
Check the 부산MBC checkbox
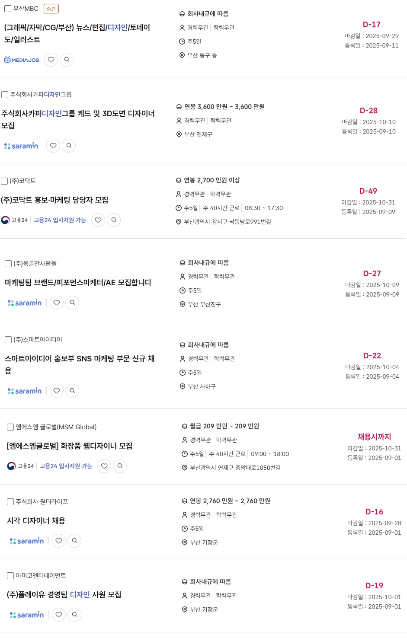8,9
